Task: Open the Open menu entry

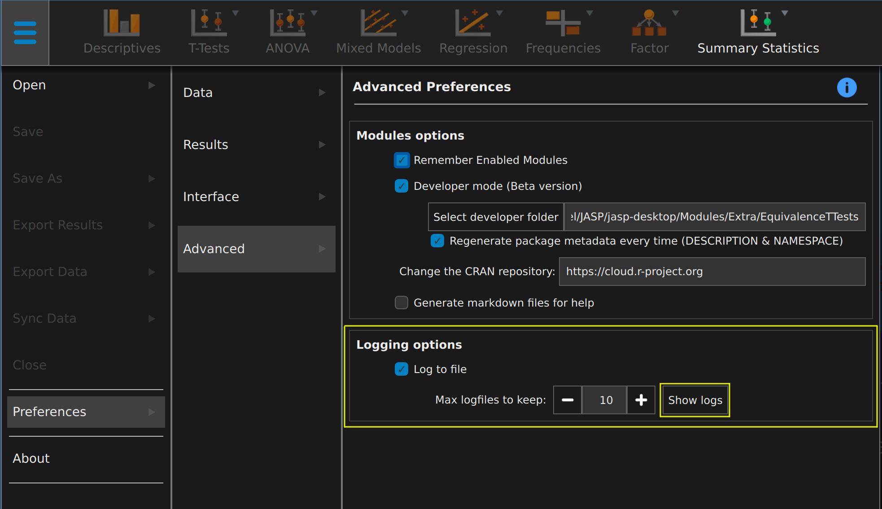Action: click(85, 85)
